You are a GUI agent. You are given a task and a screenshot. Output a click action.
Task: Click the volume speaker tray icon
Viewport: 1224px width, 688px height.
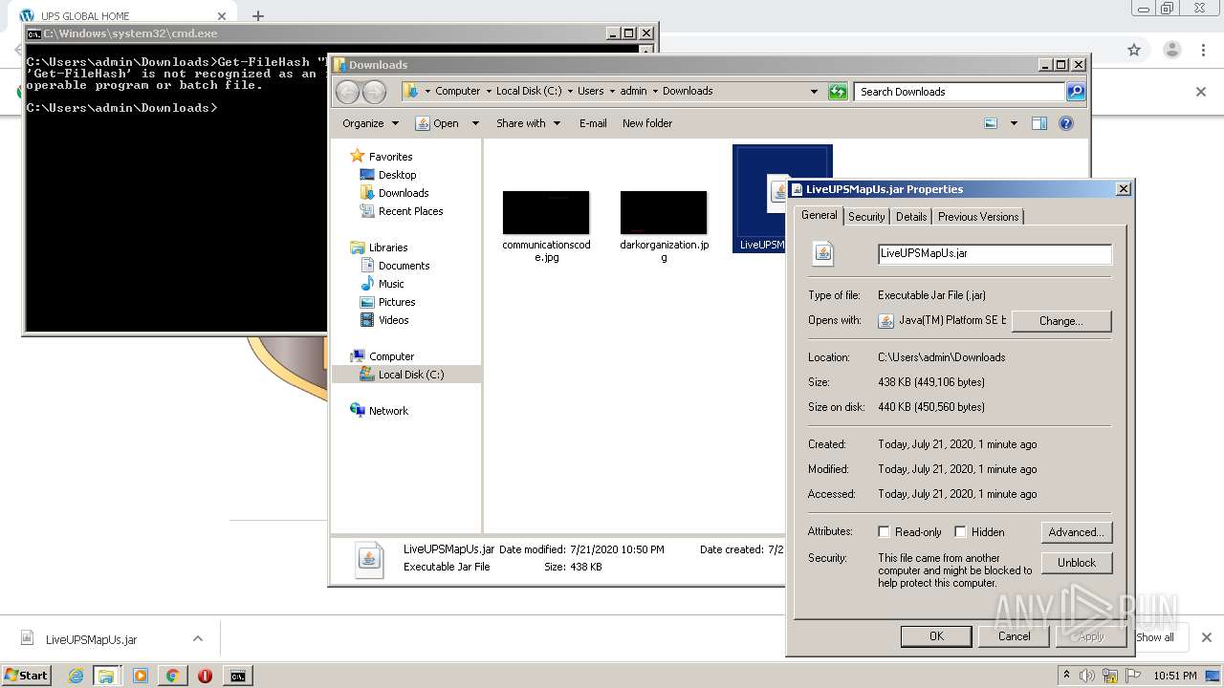click(x=1087, y=676)
